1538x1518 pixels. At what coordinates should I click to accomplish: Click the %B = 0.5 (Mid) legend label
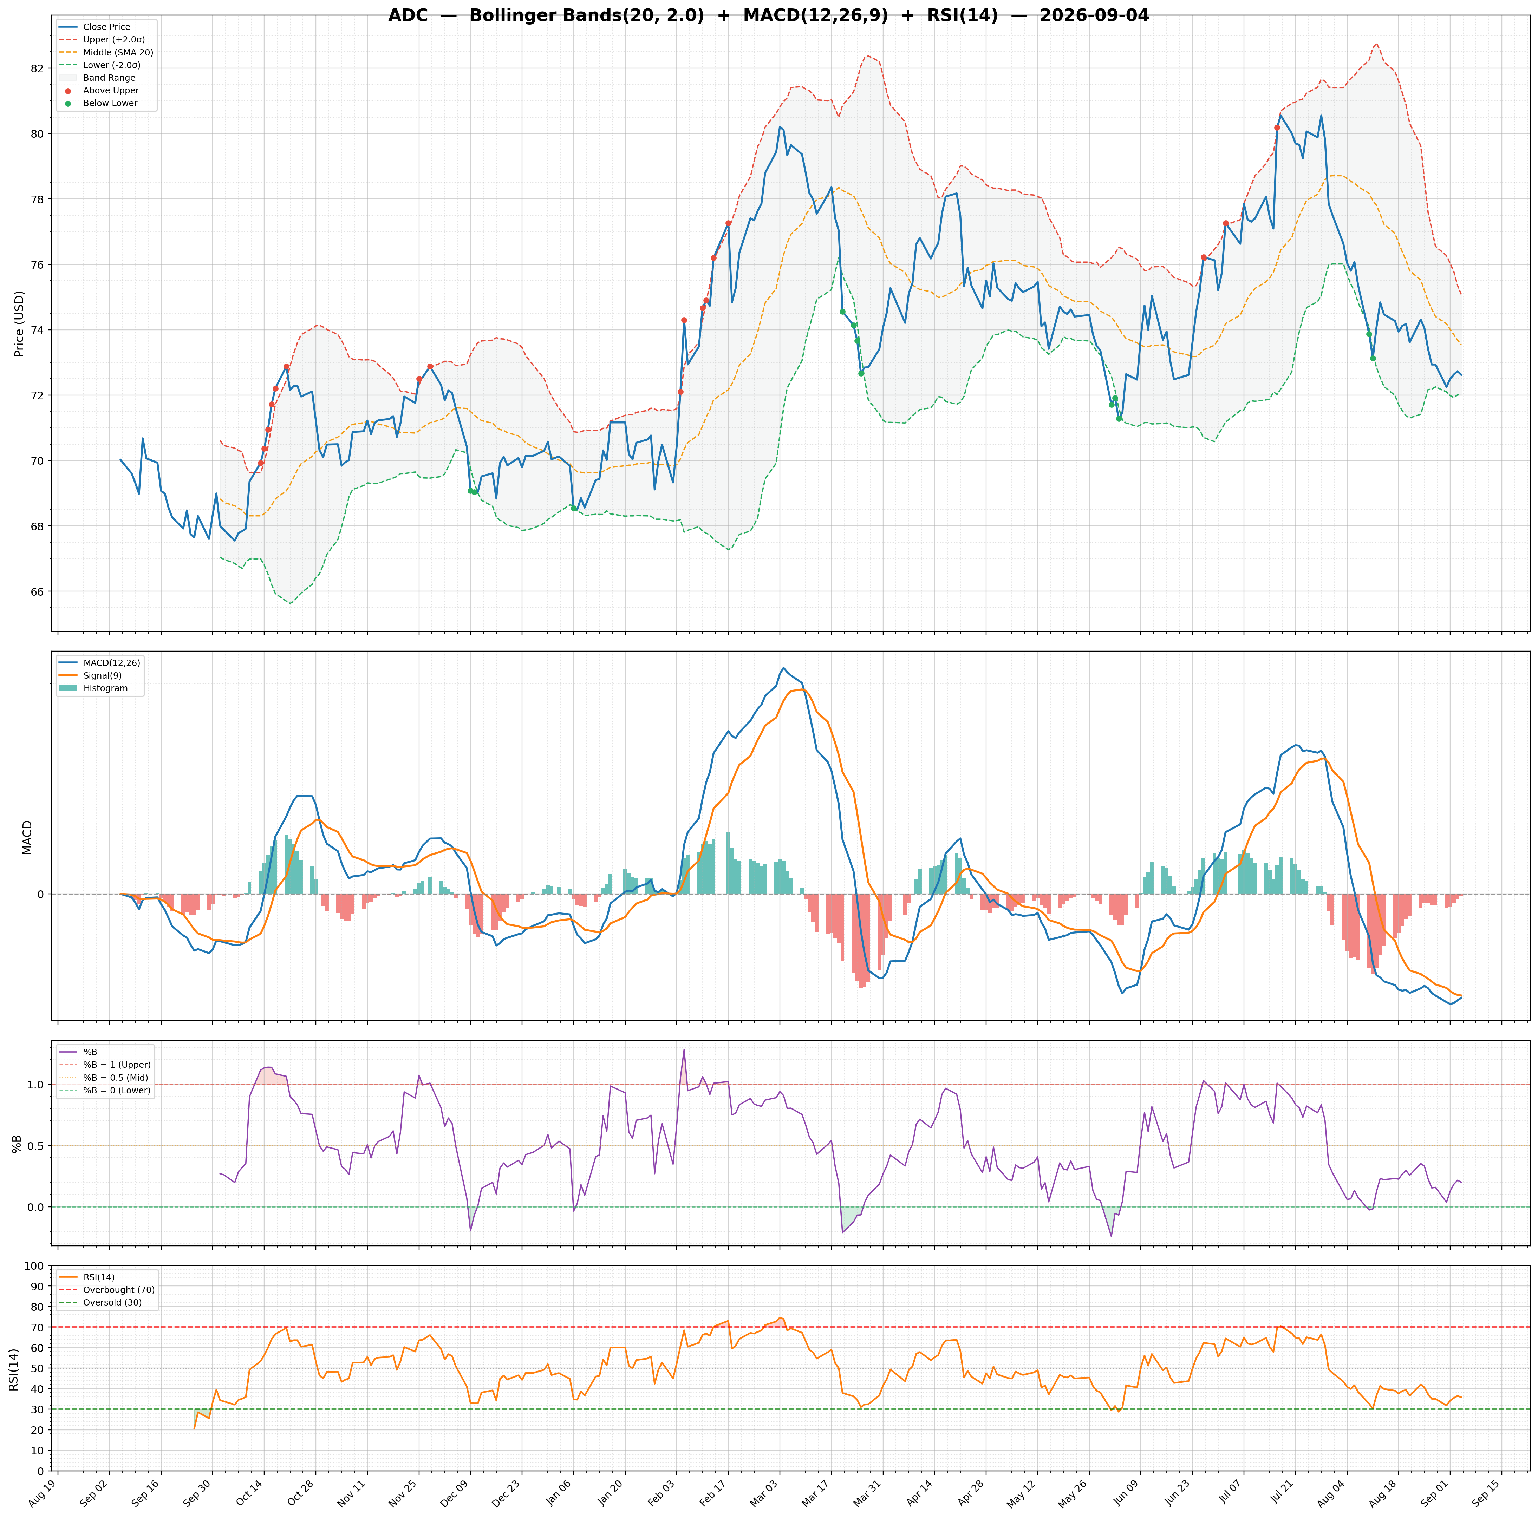pyautogui.click(x=116, y=1078)
